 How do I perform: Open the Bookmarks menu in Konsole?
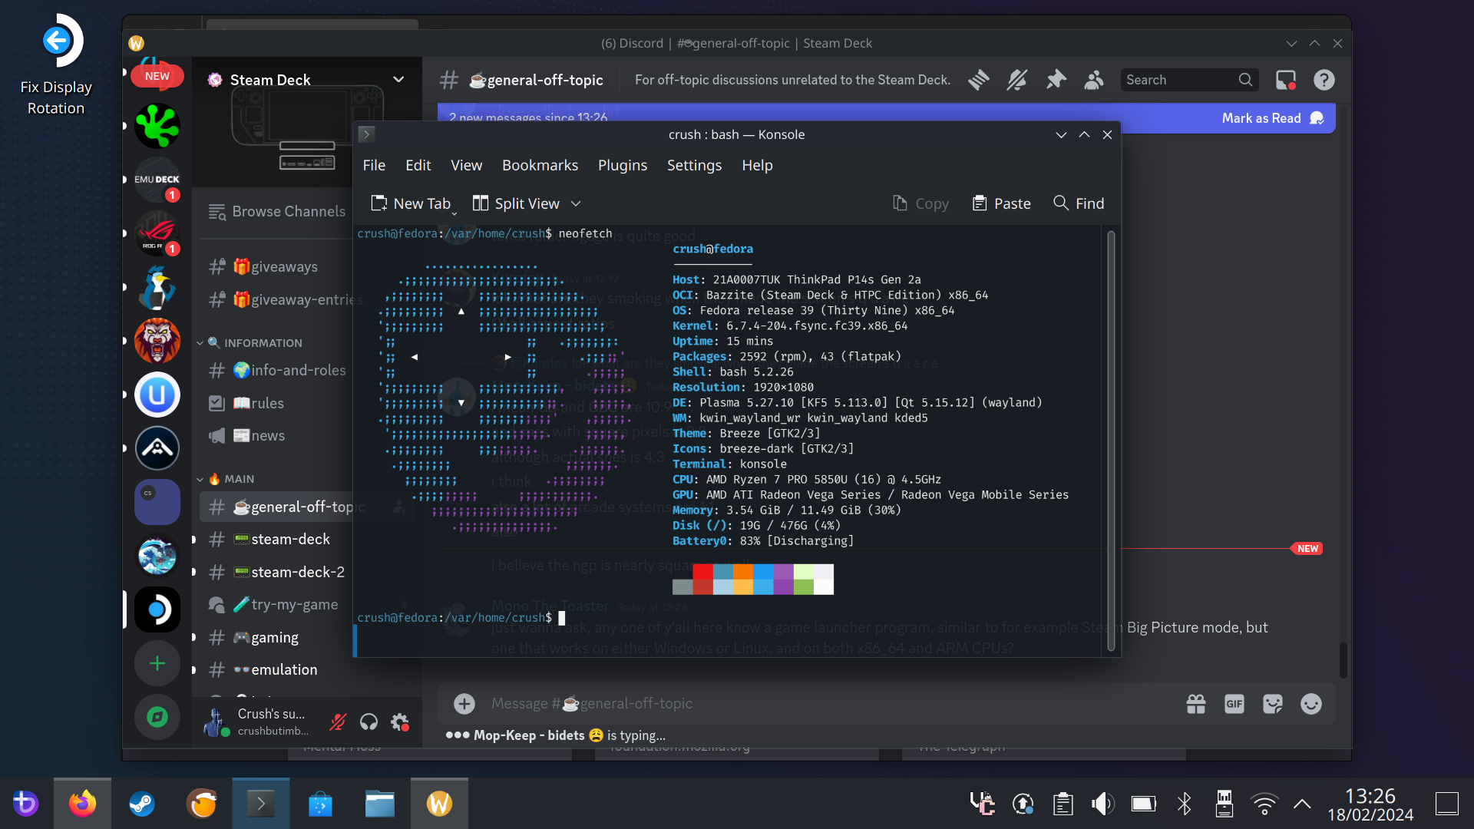pos(540,165)
